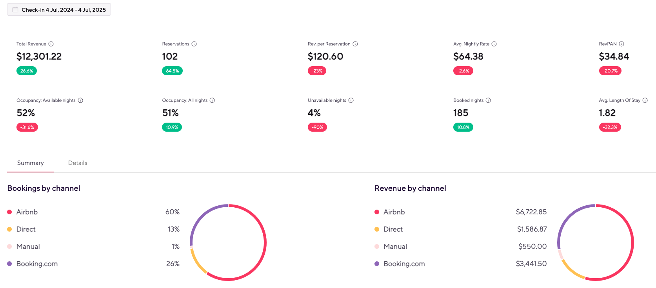
Task: Click the Revenue by channel donut chart
Action: click(633, 243)
